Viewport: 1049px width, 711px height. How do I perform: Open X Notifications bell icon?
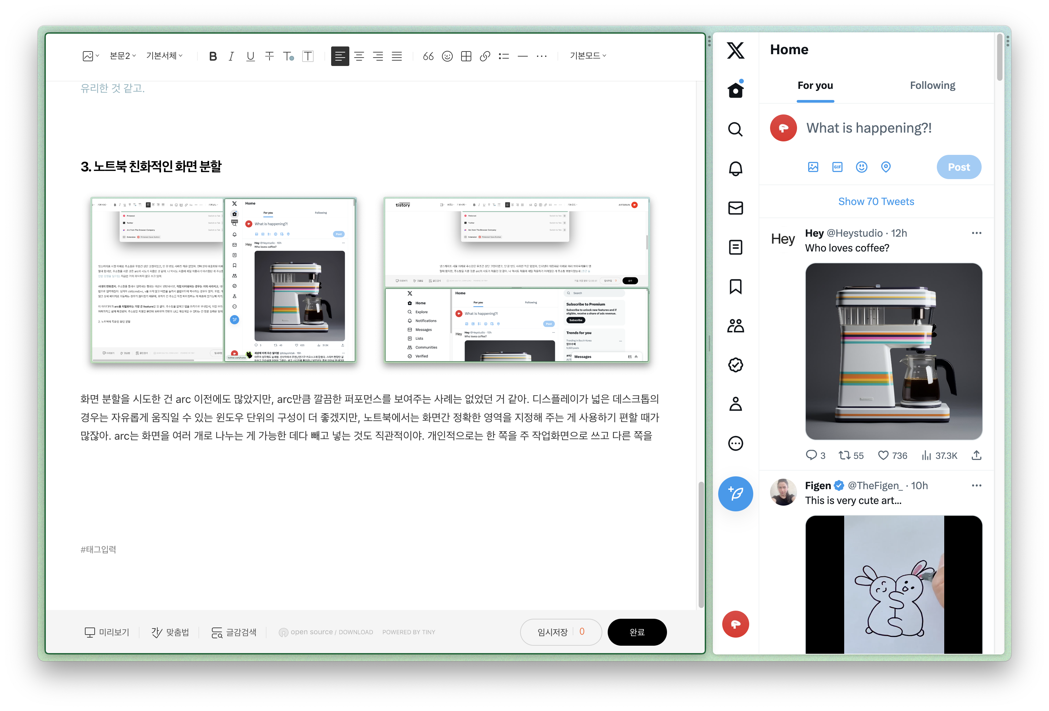[735, 169]
